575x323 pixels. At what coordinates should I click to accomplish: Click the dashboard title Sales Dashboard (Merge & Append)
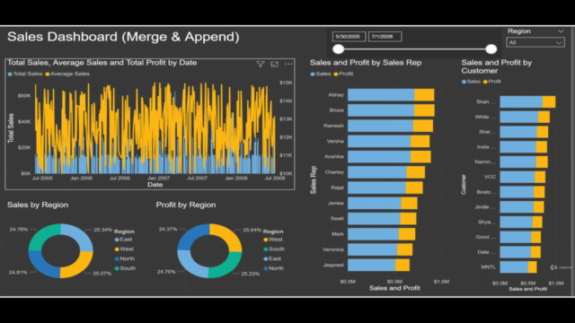tap(123, 37)
